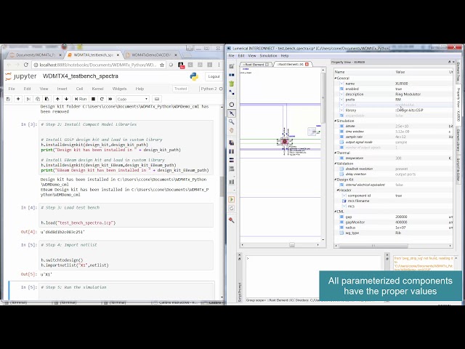Click the edit pencil icon at the top of the INTERCONNECT toolbar
Screen dimensions: 465x349
(232, 66)
